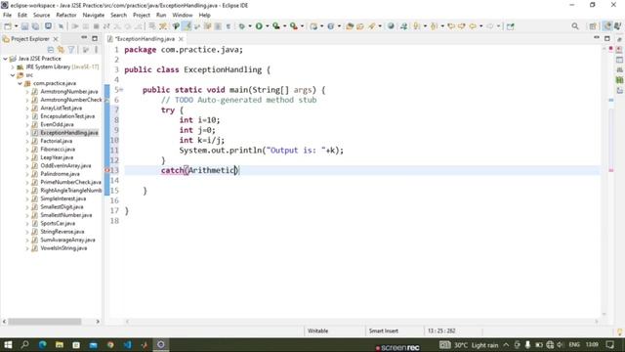
Task: Click the New file toolbar icon
Action: tap(8, 26)
